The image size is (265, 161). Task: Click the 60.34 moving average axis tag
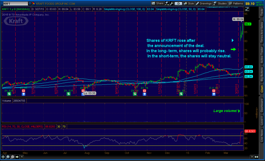click(x=248, y=76)
